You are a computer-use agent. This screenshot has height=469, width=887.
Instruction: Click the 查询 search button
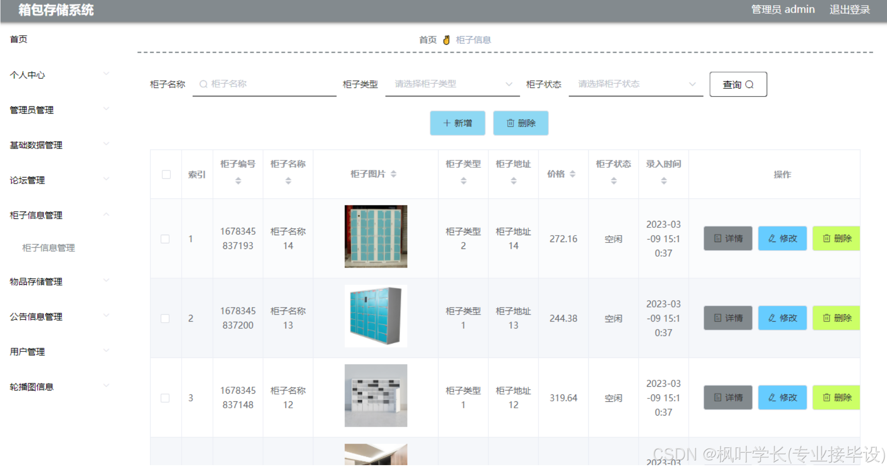coord(738,84)
